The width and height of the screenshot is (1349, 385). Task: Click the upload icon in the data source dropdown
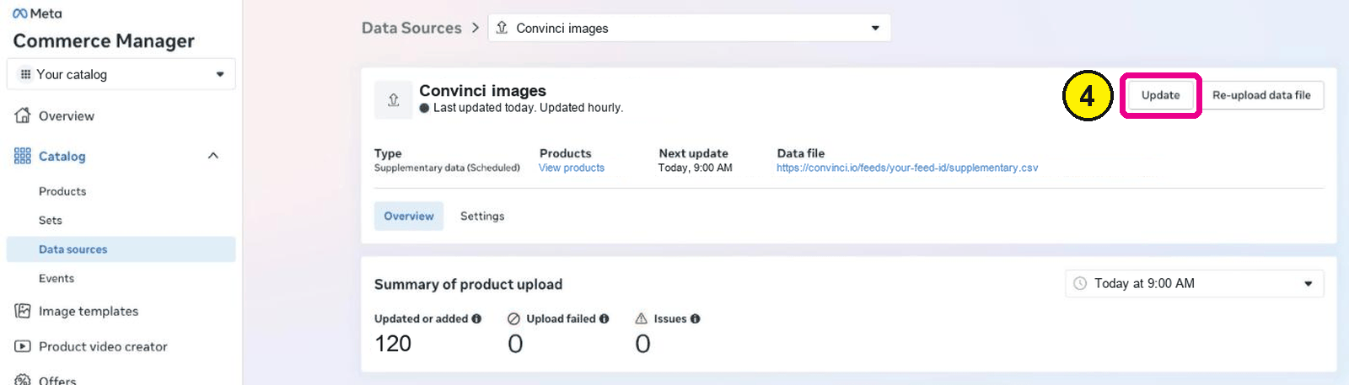click(502, 28)
